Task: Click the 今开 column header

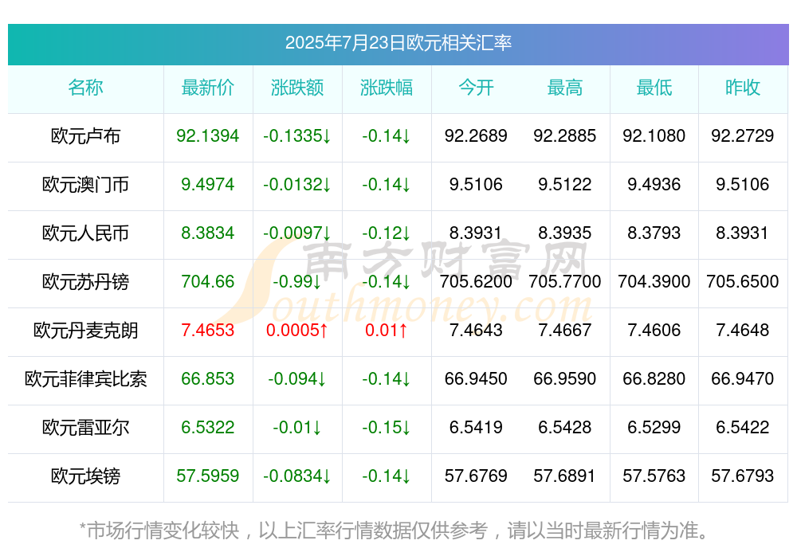Action: click(476, 88)
